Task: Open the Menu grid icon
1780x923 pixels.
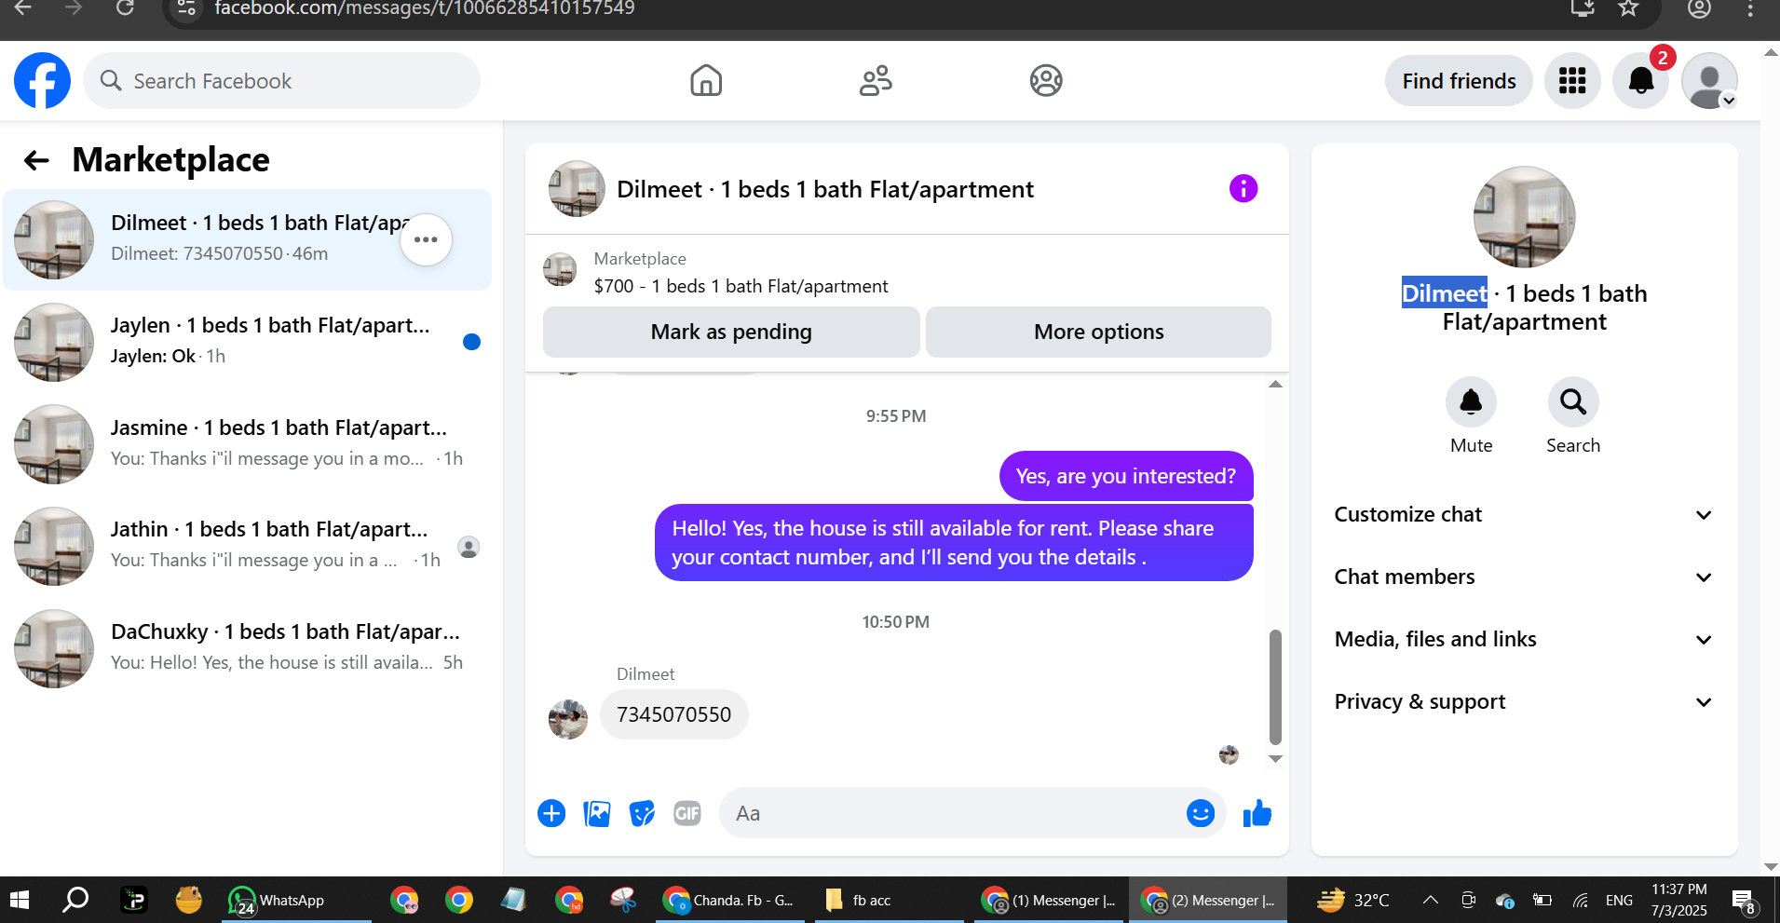Action: coord(1572,81)
